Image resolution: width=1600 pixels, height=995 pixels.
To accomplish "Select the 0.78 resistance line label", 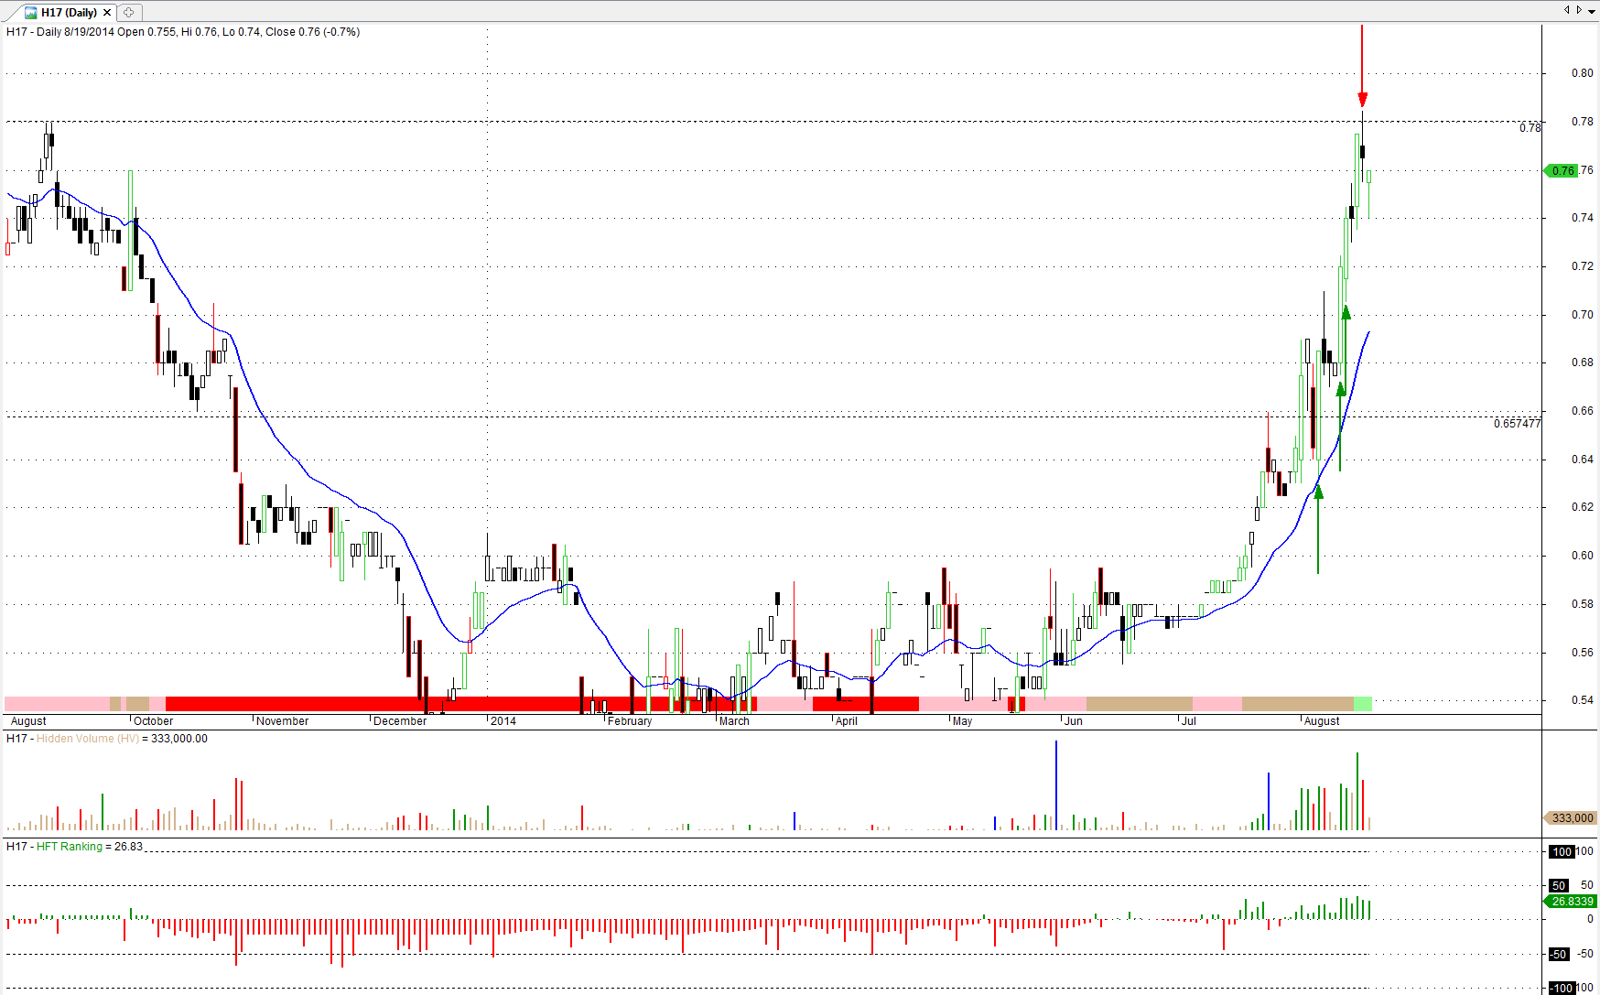I will click(x=1530, y=128).
